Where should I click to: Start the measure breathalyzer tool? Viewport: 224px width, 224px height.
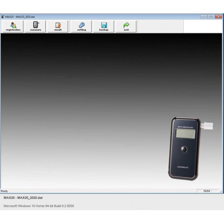[35, 26]
